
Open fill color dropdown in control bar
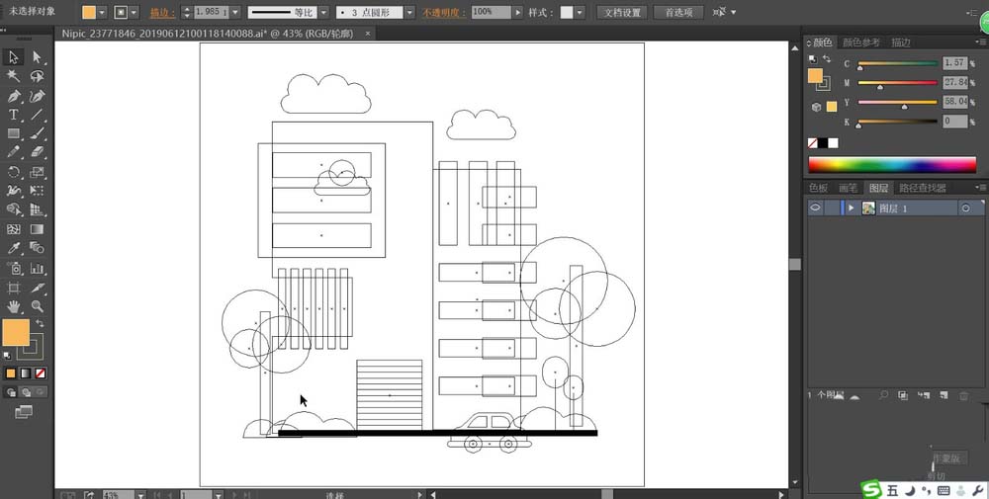pos(103,12)
